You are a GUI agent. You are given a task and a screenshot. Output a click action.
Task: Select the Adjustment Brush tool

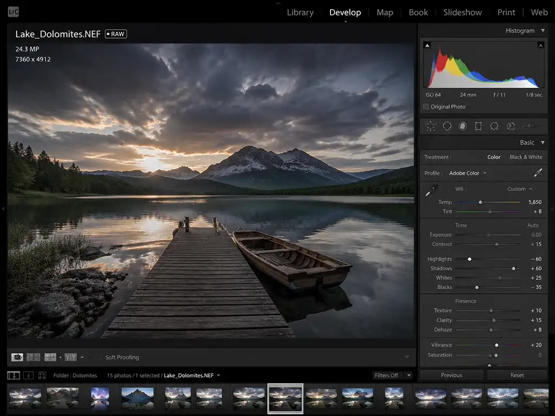[511, 126]
